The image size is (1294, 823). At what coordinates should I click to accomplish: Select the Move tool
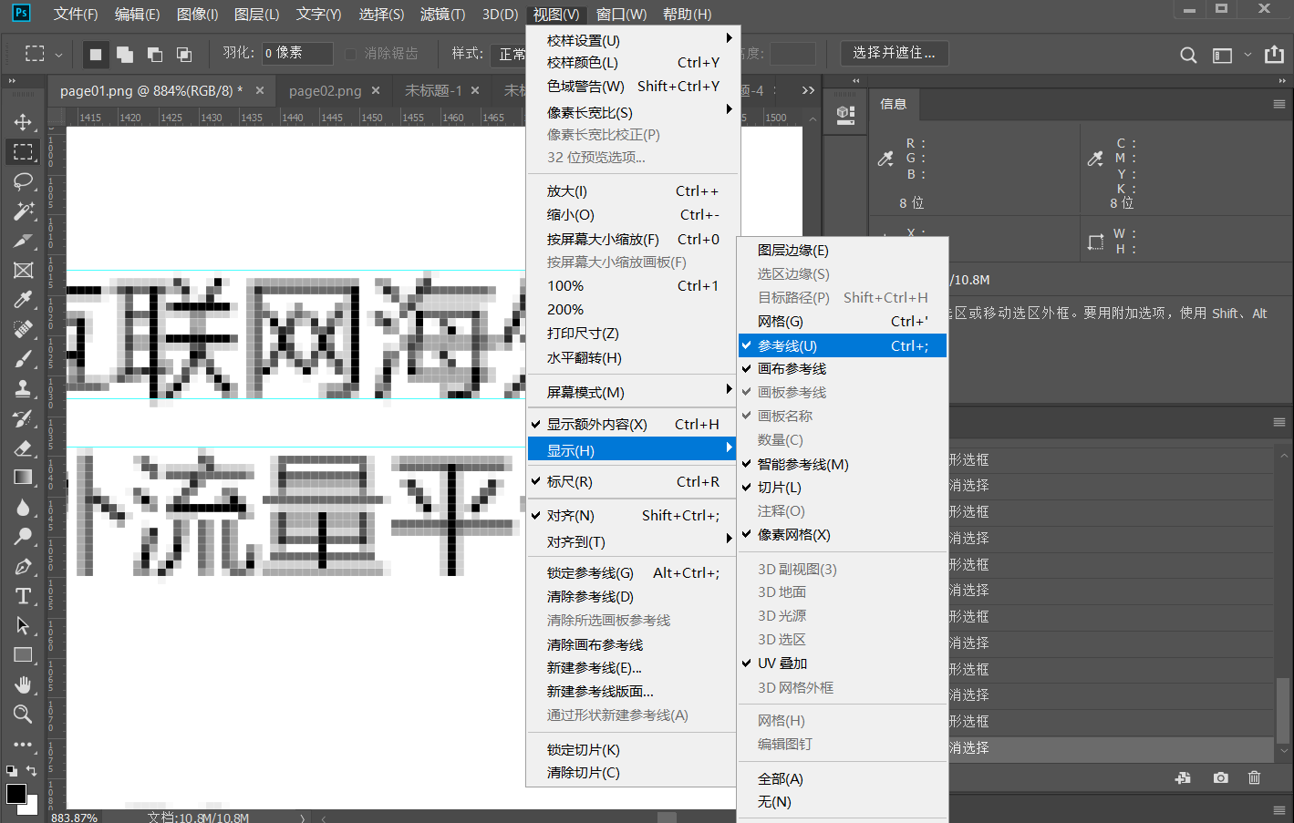point(23,122)
